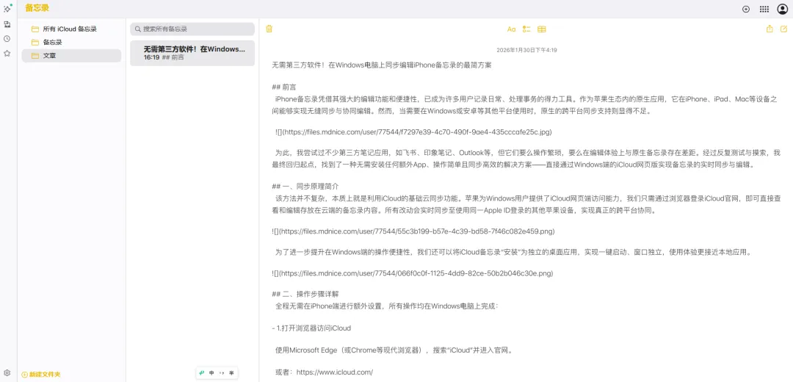The width and height of the screenshot is (793, 382).
Task: Click 新建文件夹 to create a folder
Action: pos(41,375)
